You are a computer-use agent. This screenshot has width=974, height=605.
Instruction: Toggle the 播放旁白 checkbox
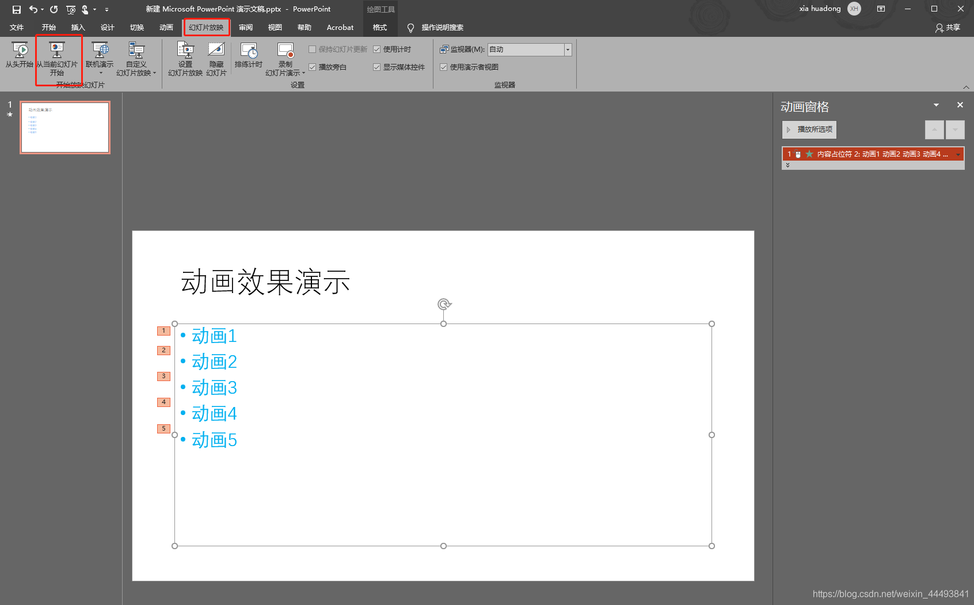click(x=313, y=67)
